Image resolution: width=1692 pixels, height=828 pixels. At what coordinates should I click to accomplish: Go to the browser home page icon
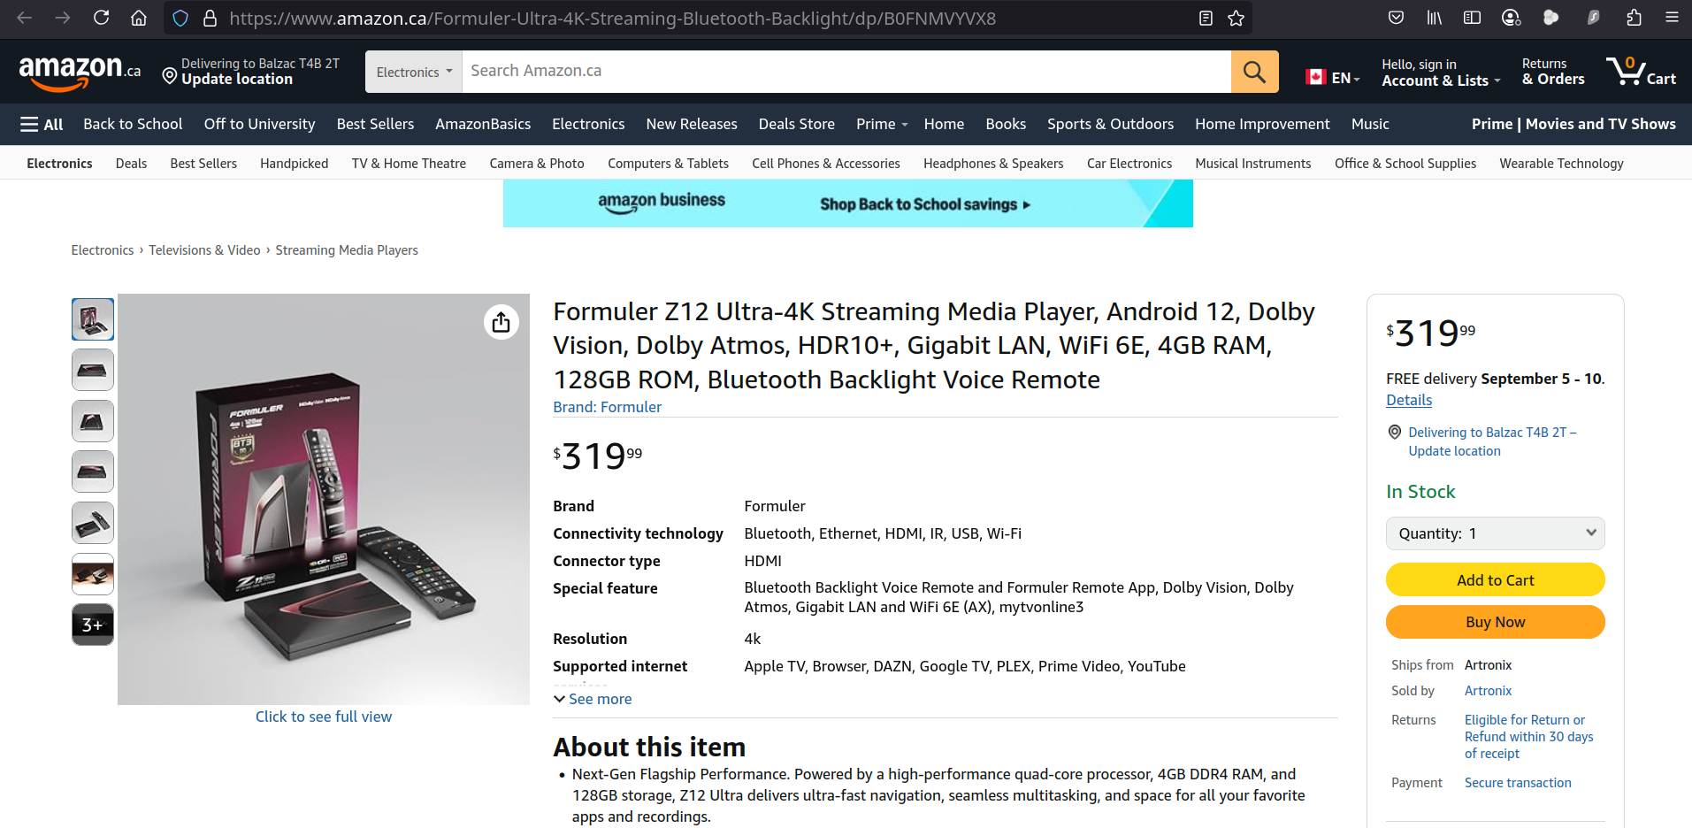139,18
